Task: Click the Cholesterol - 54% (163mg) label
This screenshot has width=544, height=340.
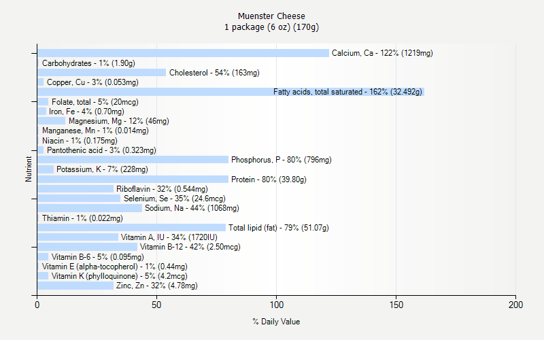Action: tap(214, 73)
